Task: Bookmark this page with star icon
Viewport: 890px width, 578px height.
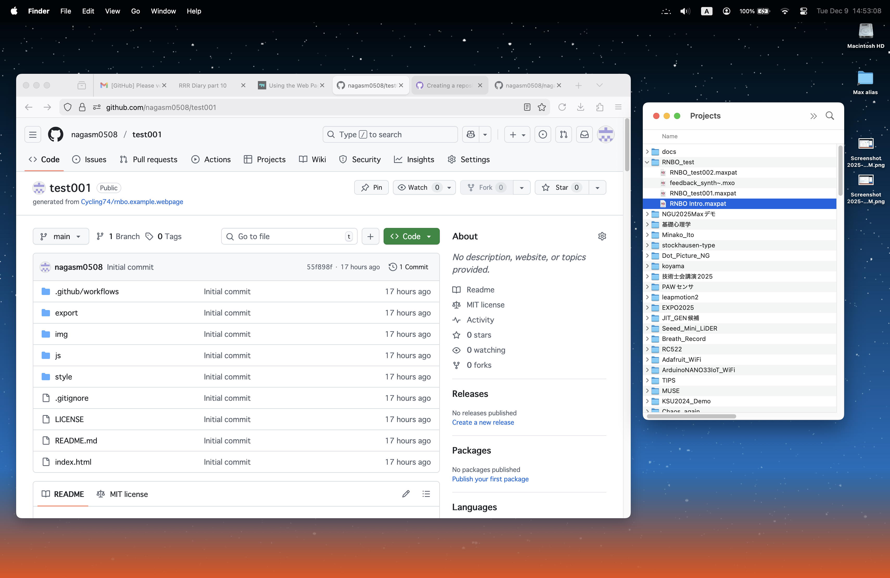Action: [x=542, y=107]
